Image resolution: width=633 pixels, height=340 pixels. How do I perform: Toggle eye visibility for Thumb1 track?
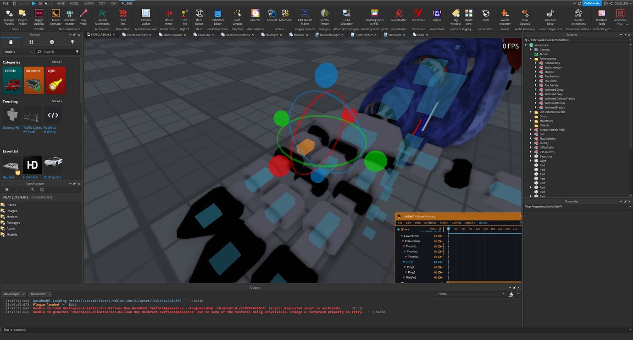click(x=435, y=247)
